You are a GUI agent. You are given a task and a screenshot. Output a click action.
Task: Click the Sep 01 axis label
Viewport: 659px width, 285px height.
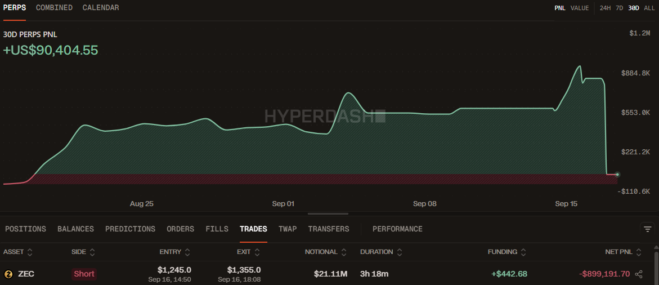(x=283, y=204)
